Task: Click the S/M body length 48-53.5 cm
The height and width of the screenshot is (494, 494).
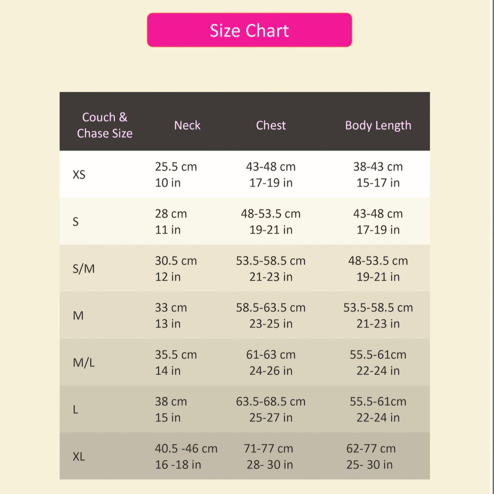Action: (378, 261)
